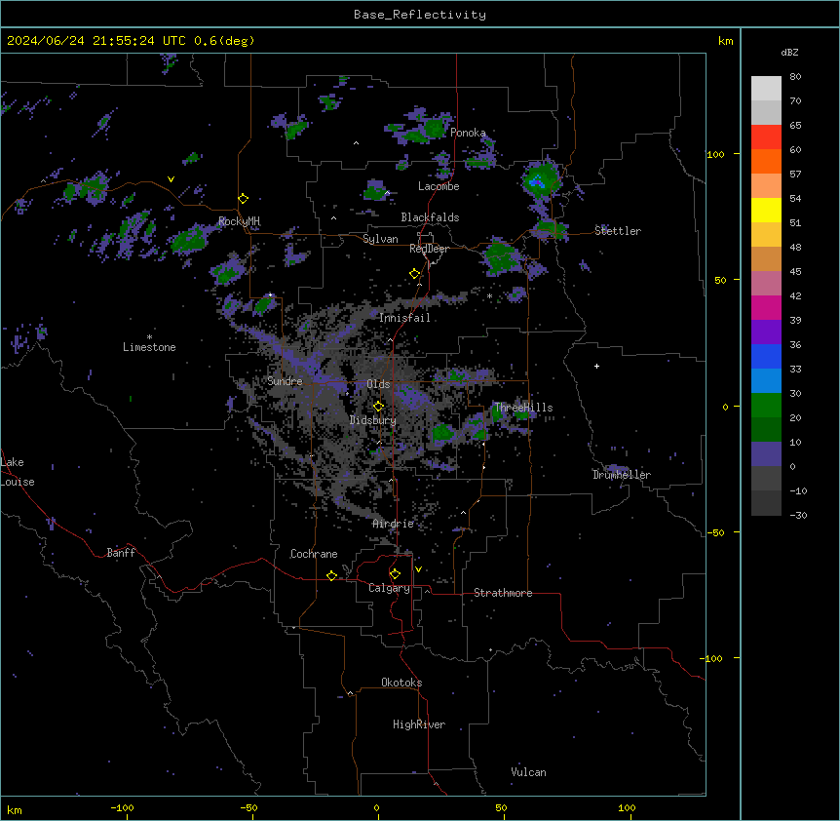840x821 pixels.
Task: Click the -30 value on dBZ scale
Action: click(x=798, y=516)
